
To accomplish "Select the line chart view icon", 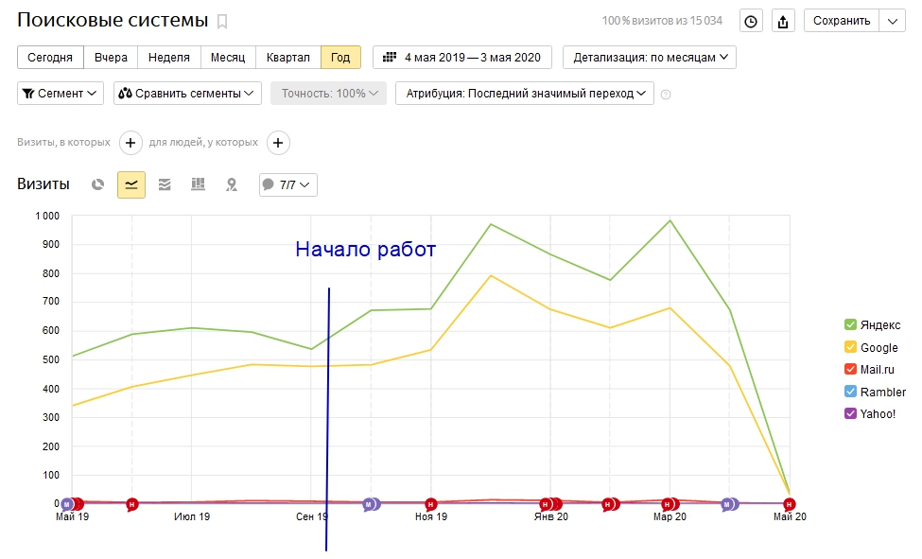I will pyautogui.click(x=131, y=184).
